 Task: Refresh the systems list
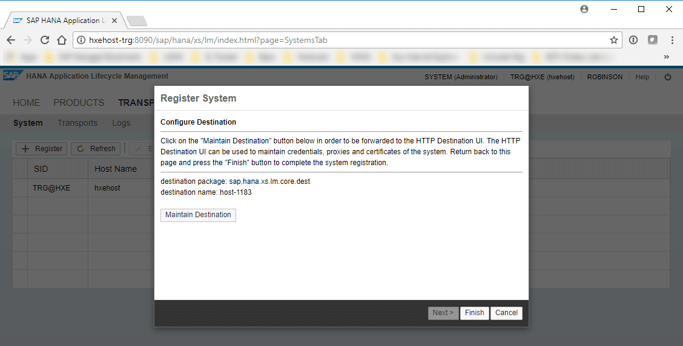point(96,148)
